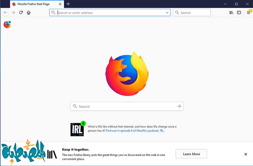Expand the address bar history dropdown arrow
The width and height of the screenshot is (253, 166).
pyautogui.click(x=167, y=13)
